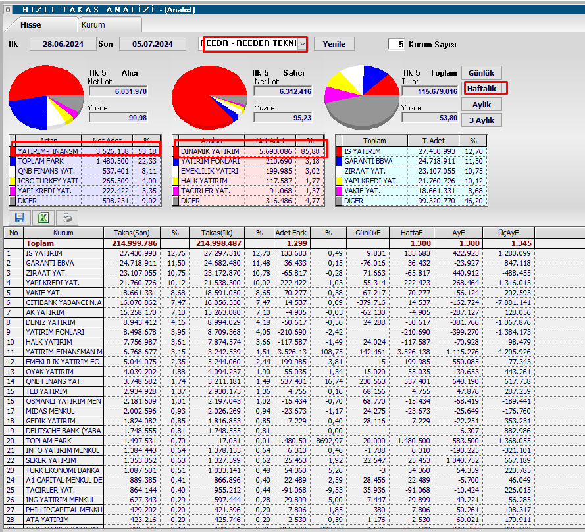Screen dimensions: 585x532
Task: Select ZIRAAT YAT. in Toplam summary table
Action: pyautogui.click(x=411, y=171)
